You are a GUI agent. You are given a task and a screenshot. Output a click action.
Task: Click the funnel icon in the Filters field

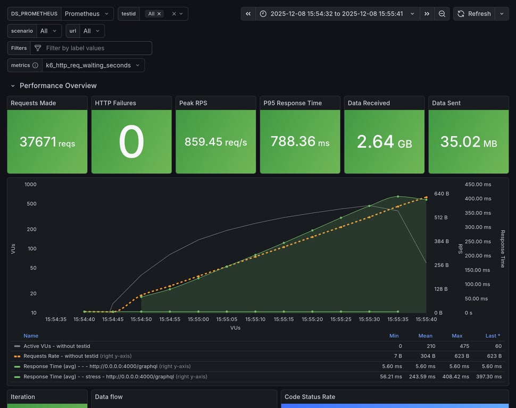point(37,48)
